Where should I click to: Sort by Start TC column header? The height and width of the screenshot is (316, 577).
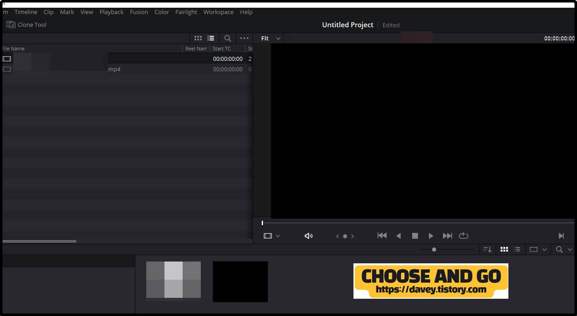coord(222,49)
